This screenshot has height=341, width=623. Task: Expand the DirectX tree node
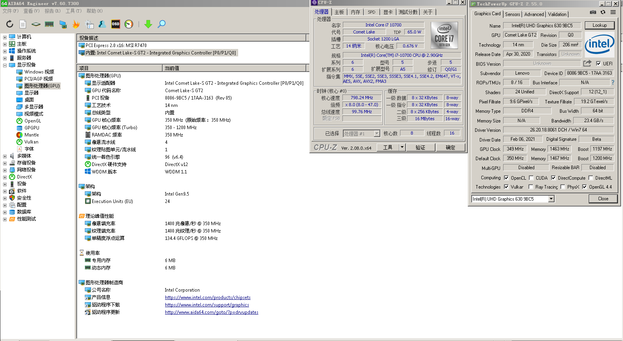(5, 177)
